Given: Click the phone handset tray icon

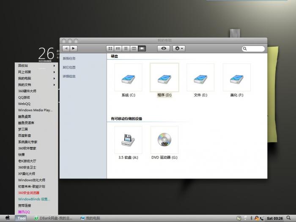Looking at the screenshot, I should [x=262, y=219].
